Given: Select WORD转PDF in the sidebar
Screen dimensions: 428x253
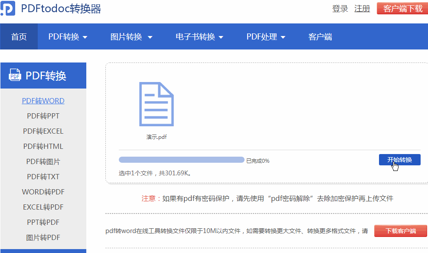Looking at the screenshot, I should (x=42, y=191).
